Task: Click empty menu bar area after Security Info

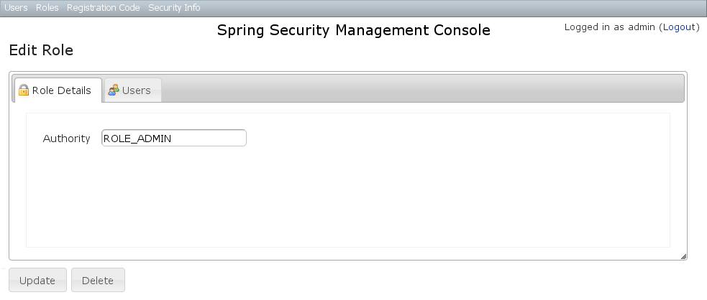Action: click(x=446, y=8)
